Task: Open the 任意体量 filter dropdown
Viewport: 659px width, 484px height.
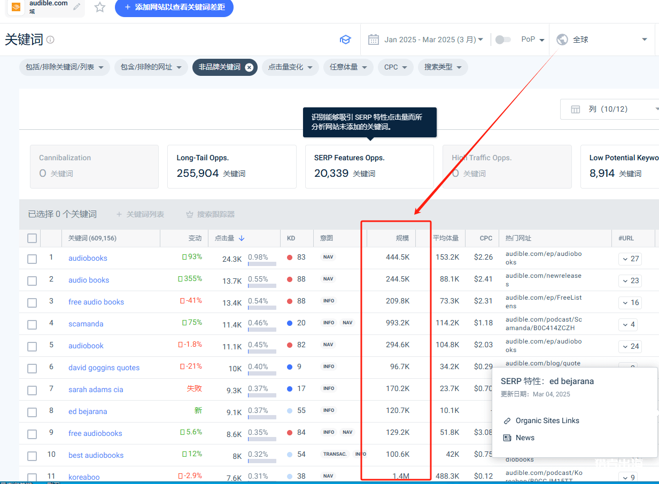Action: click(x=348, y=67)
